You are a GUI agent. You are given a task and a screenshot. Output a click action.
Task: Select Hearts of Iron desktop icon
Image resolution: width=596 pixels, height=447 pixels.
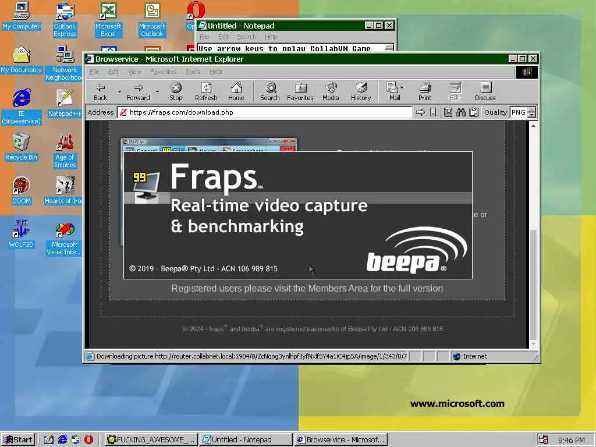(63, 191)
